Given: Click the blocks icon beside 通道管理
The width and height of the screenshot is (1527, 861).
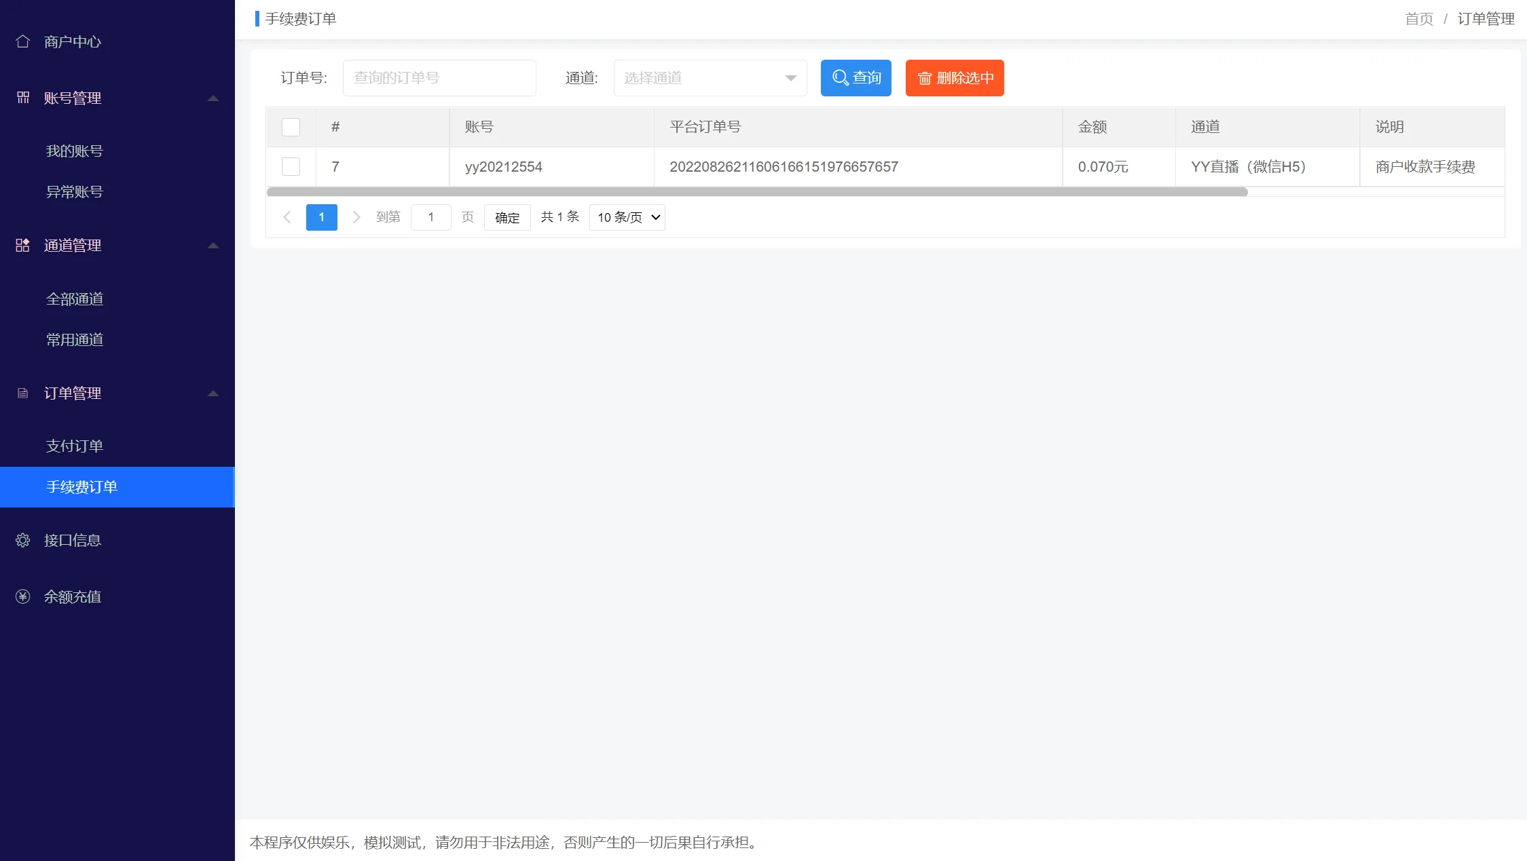Looking at the screenshot, I should coord(22,245).
